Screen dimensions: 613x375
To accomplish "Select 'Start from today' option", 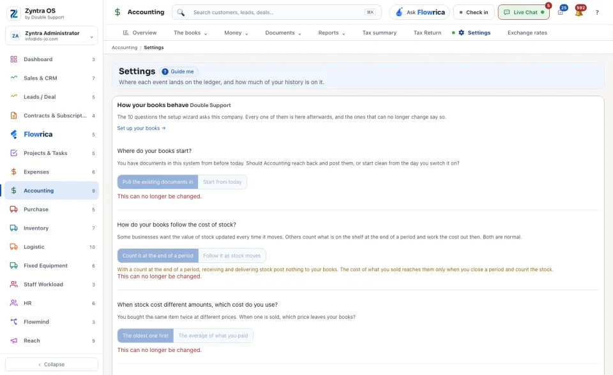I will tap(222, 182).
